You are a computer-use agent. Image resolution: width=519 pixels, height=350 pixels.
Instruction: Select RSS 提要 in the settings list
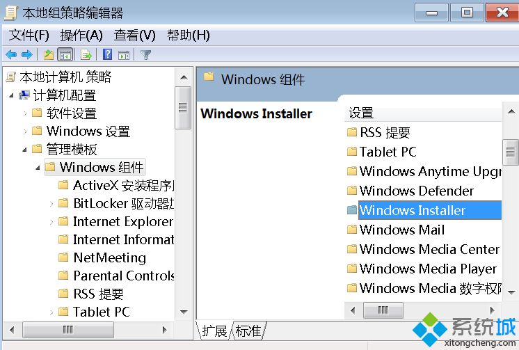pos(385,133)
